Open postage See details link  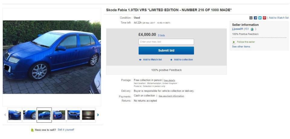point(169,80)
